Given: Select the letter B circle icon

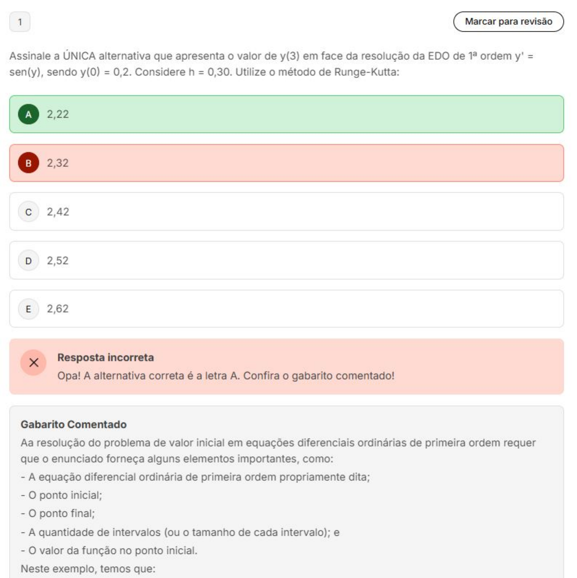Looking at the screenshot, I should tap(28, 163).
